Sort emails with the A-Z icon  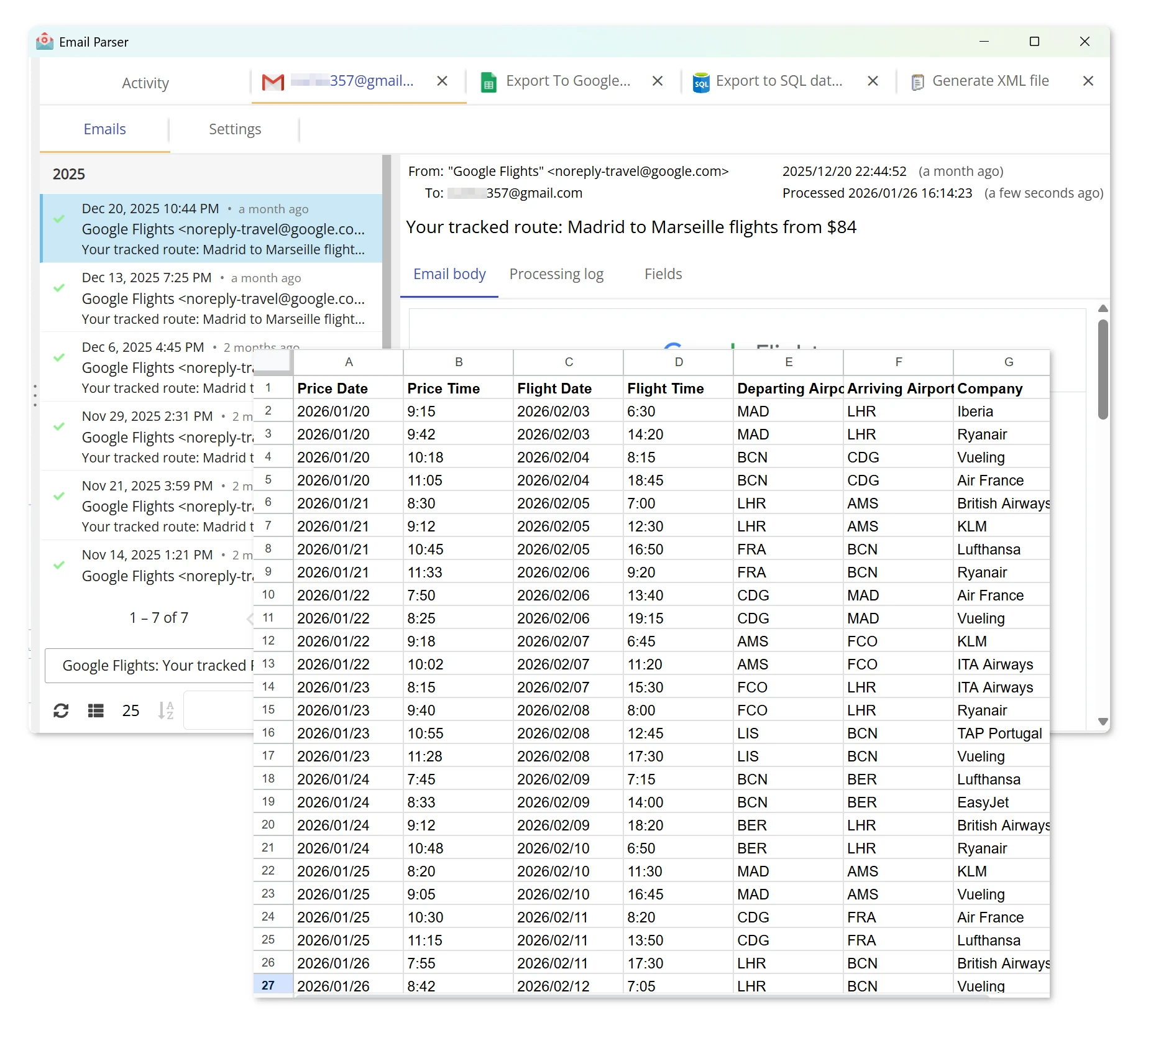click(165, 710)
